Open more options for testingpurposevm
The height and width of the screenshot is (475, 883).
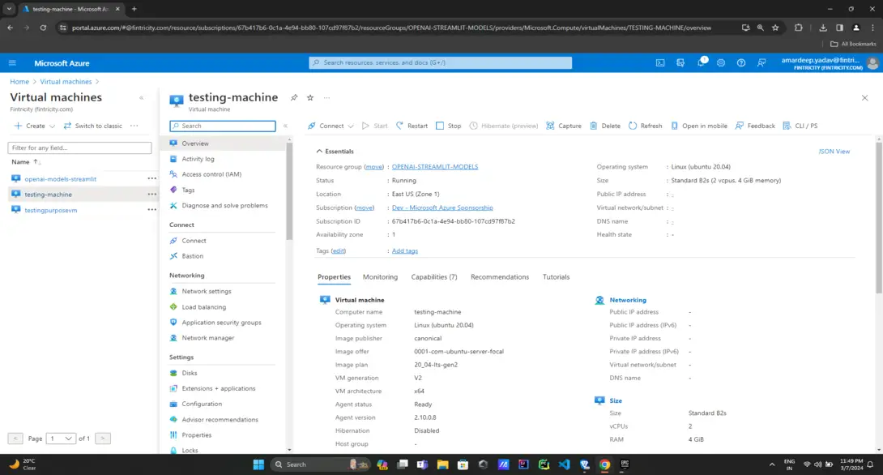[x=152, y=210]
